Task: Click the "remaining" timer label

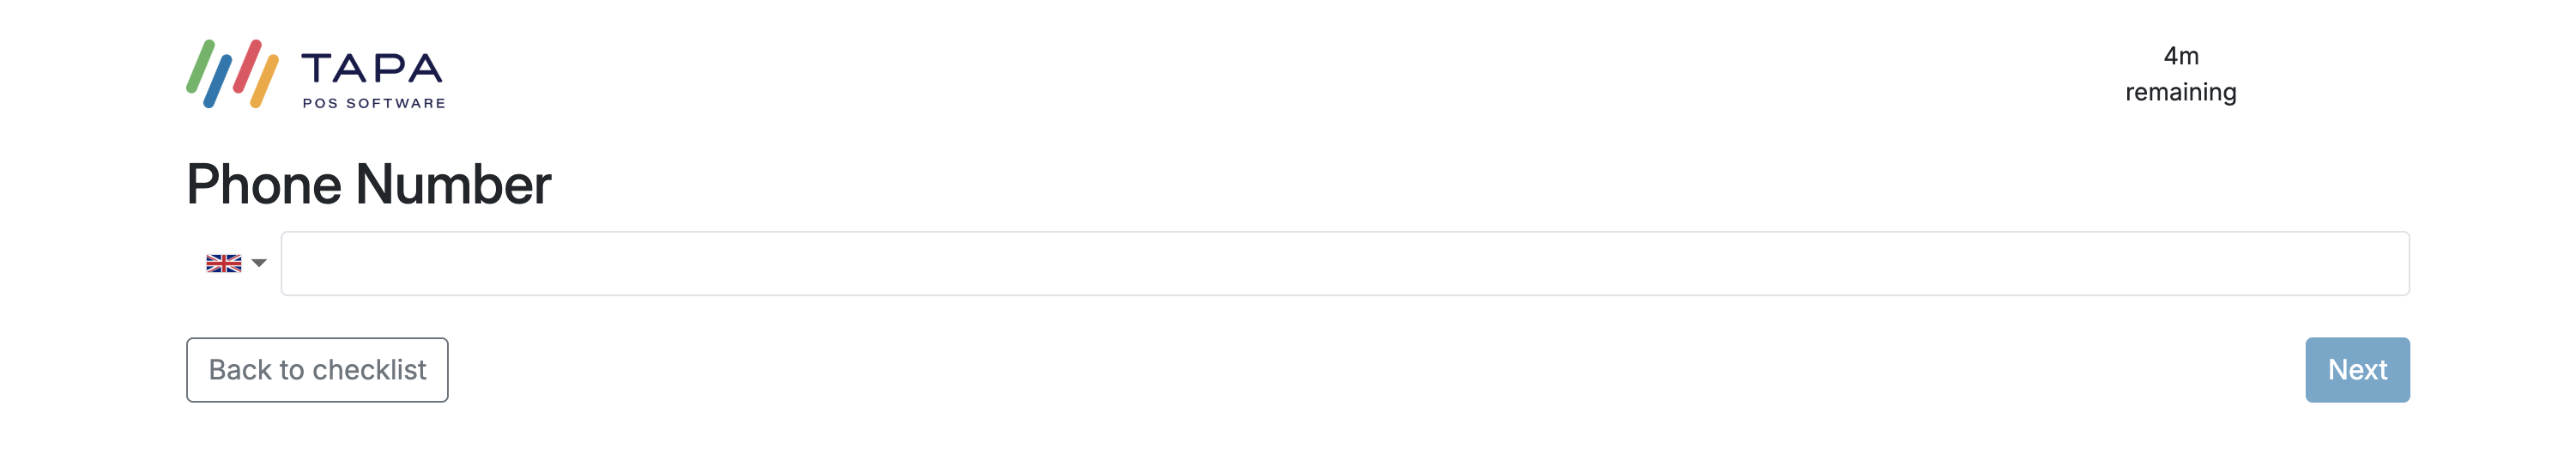Action: 2180,92
